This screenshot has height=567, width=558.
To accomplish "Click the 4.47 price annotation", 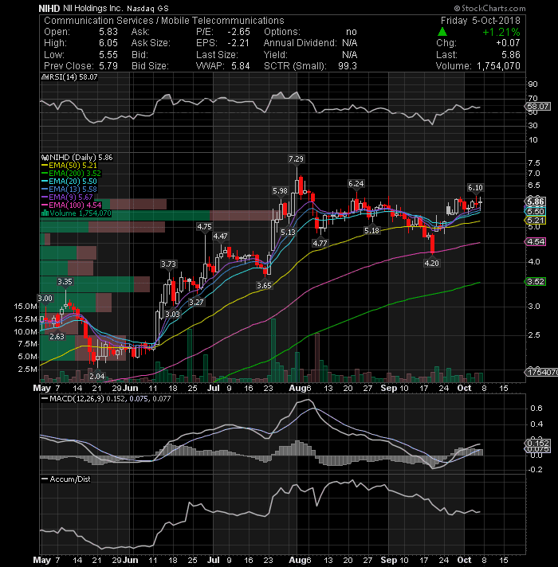I will click(x=220, y=237).
